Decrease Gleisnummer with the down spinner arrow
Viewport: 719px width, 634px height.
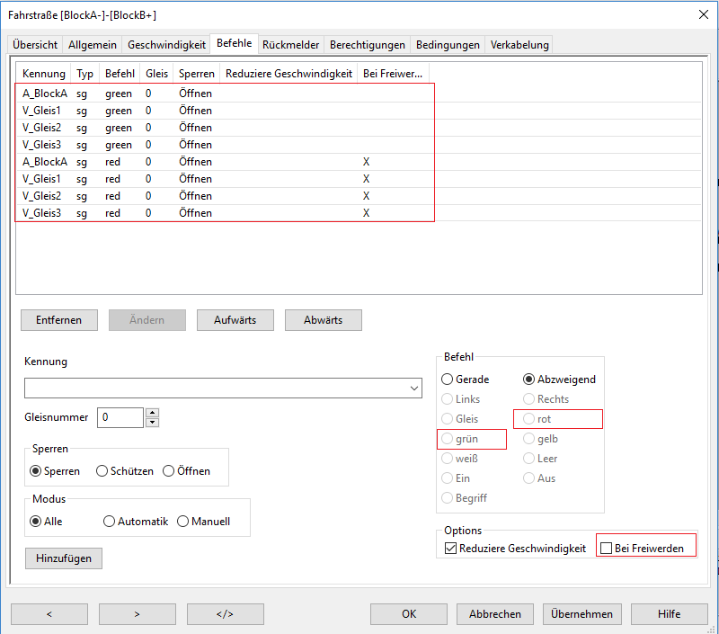click(x=152, y=422)
